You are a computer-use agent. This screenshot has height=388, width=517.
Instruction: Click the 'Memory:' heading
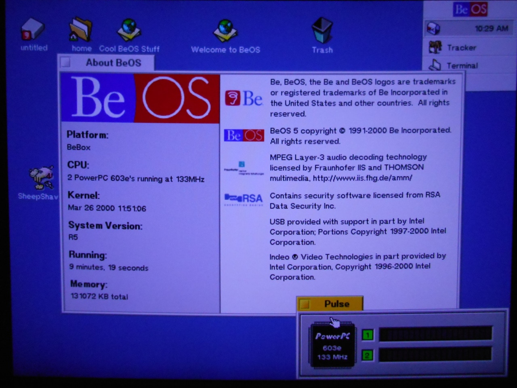tap(89, 284)
